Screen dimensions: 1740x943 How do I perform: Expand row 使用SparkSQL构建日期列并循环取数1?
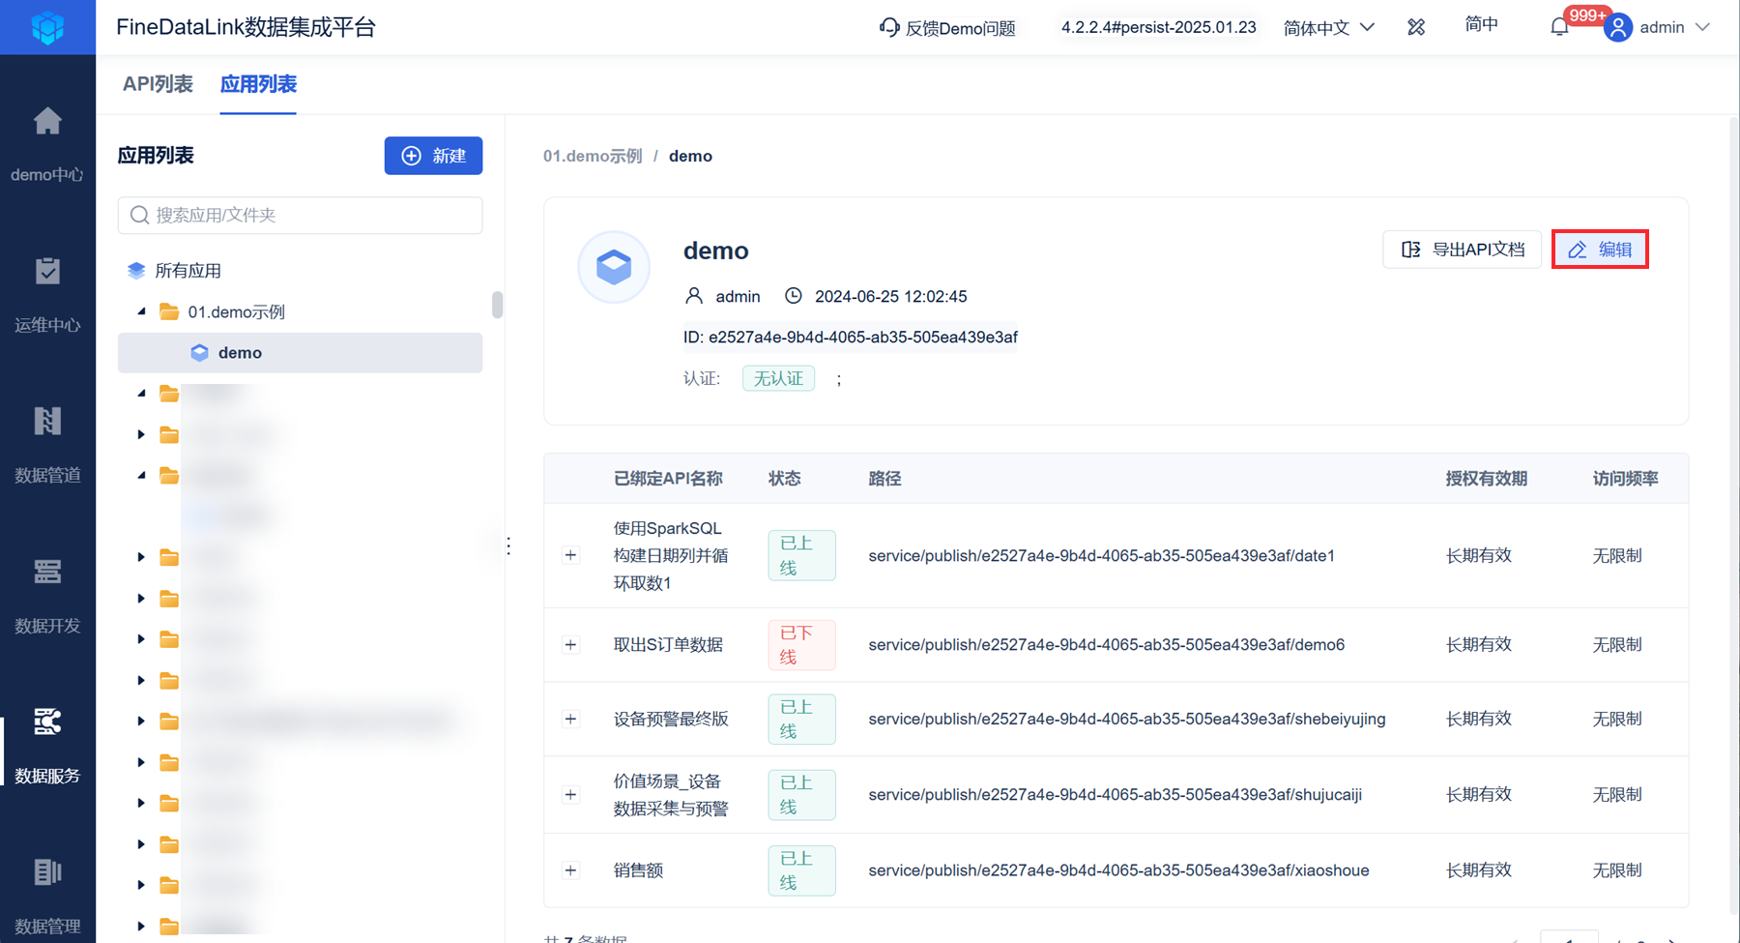570,555
